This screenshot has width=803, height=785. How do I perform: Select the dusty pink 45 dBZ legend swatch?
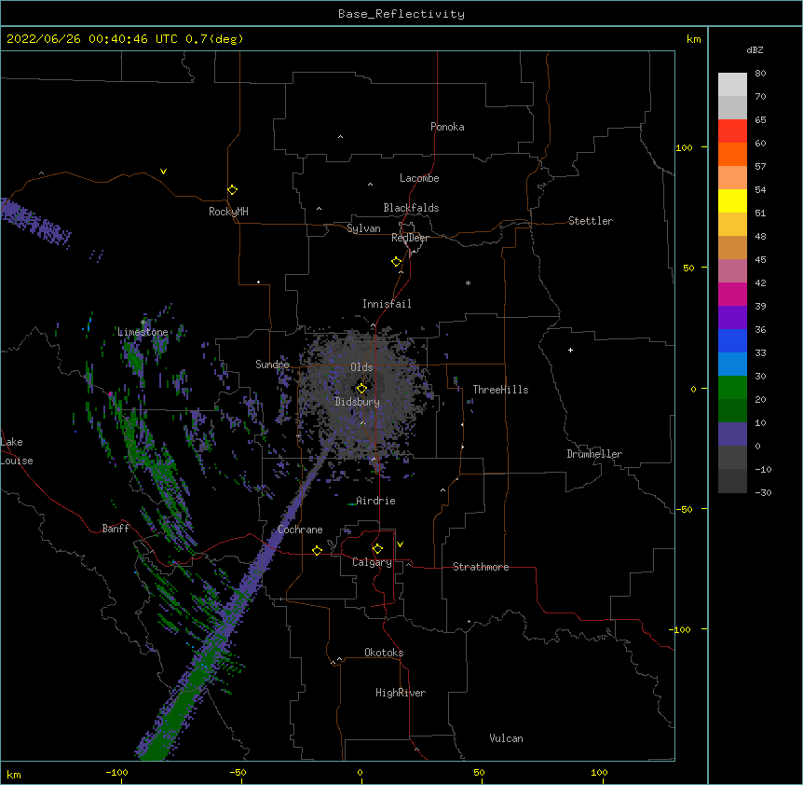pyautogui.click(x=732, y=271)
